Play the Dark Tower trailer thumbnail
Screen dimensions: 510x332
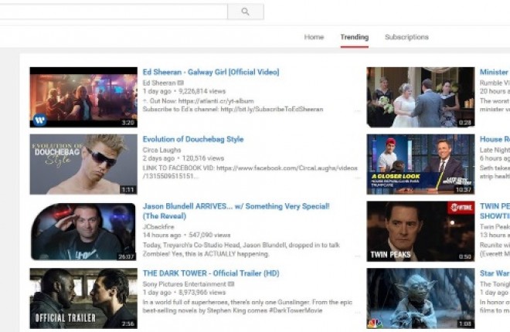(83, 298)
